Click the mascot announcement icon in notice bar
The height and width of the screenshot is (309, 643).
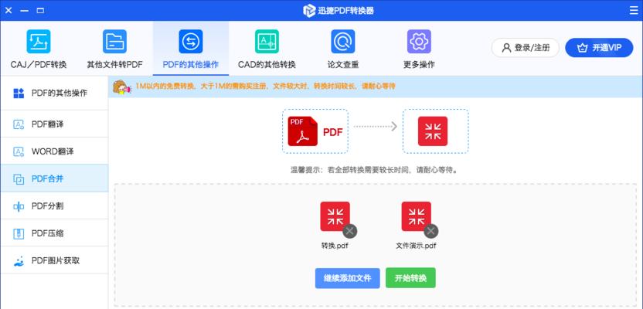click(121, 87)
